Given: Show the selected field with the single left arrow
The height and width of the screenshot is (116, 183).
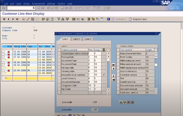Looking at the screenshot, I should coord(113,76).
